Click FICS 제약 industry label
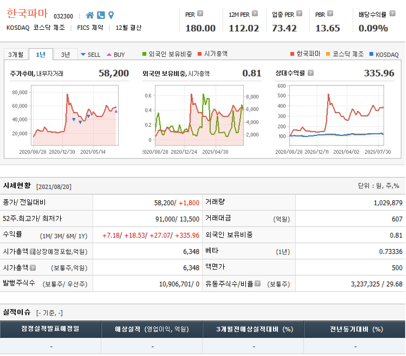 point(90,28)
